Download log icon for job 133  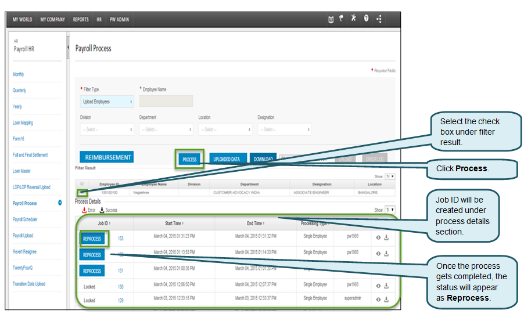(x=386, y=237)
